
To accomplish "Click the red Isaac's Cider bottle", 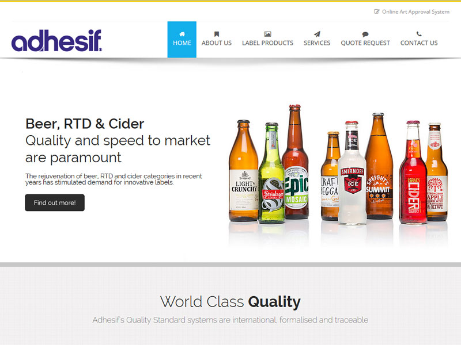I will pyautogui.click(x=413, y=172).
